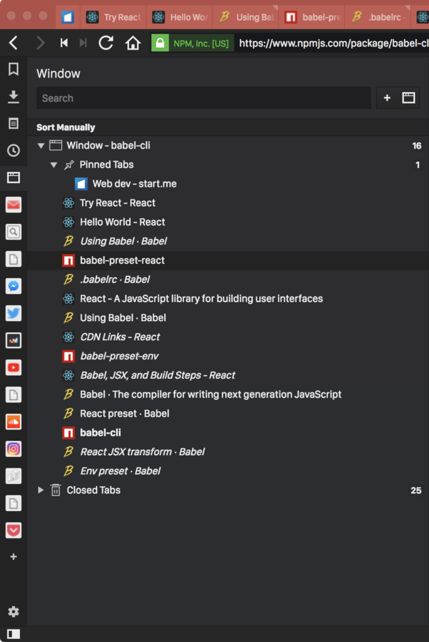Click the Closed Tabs trash icon
The width and height of the screenshot is (429, 642).
point(56,490)
